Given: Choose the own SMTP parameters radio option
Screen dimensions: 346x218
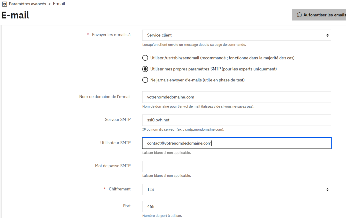Looking at the screenshot, I should tap(145, 69).
